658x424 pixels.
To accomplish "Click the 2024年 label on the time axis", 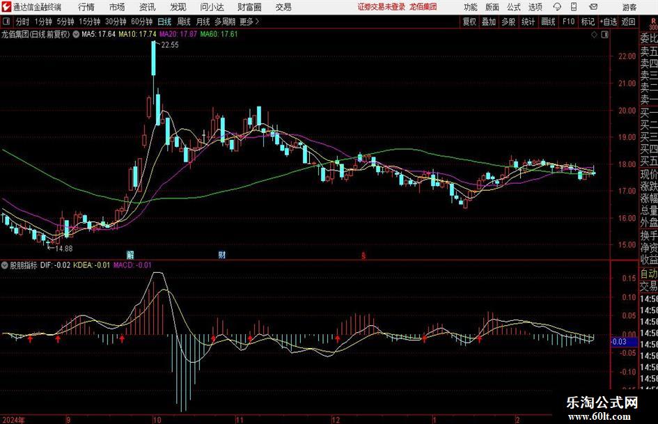I will (x=13, y=420).
